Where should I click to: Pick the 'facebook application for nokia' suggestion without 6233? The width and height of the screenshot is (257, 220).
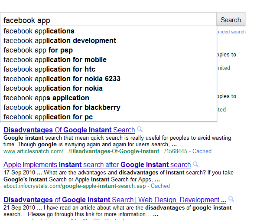click(x=108, y=88)
